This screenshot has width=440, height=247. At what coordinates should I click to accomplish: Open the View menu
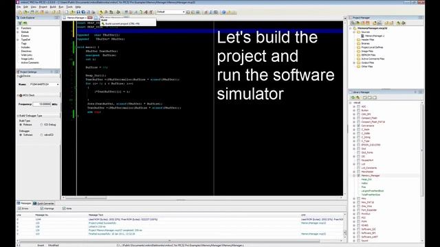click(x=34, y=7)
